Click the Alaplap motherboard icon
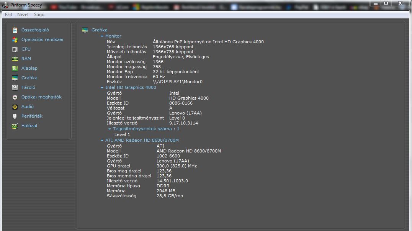 (15, 68)
